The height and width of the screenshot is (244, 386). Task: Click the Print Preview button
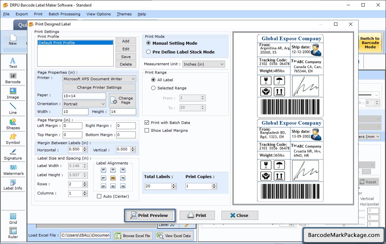pyautogui.click(x=150, y=216)
